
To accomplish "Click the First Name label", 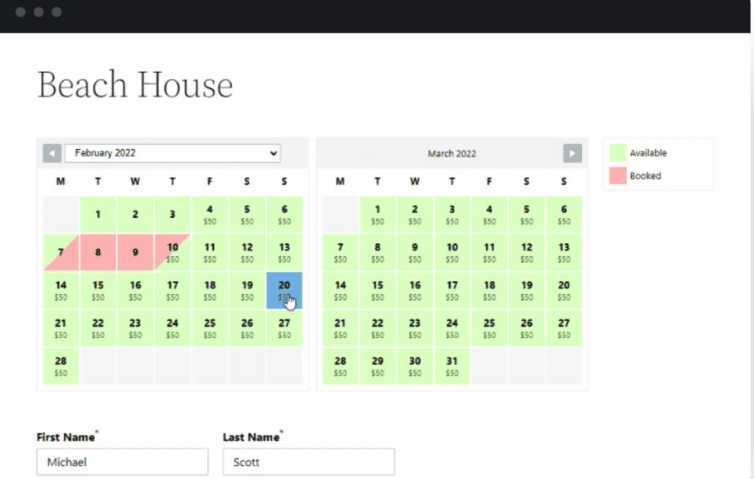I will 66,437.
